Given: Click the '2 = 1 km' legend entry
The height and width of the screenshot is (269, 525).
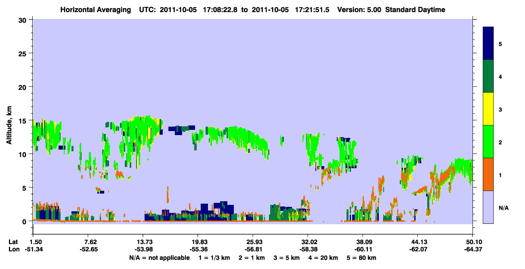Looking at the screenshot, I should coord(252,258).
